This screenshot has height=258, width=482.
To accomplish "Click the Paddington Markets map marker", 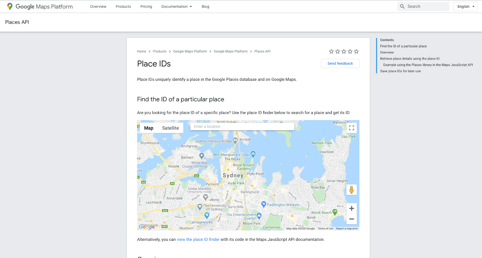I will point(264,204).
